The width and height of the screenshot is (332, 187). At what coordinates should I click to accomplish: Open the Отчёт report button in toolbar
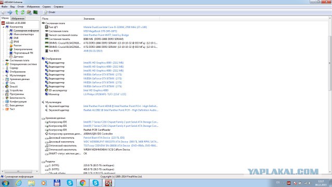click(x=49, y=12)
